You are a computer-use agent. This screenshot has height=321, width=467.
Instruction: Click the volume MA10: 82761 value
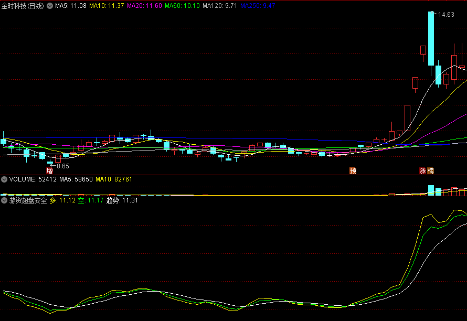tap(114, 179)
